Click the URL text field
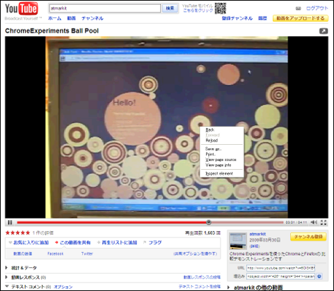Screen dimensions: 334x291 tap(280, 268)
